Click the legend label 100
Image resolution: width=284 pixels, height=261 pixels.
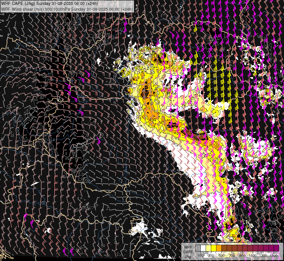[200, 255]
